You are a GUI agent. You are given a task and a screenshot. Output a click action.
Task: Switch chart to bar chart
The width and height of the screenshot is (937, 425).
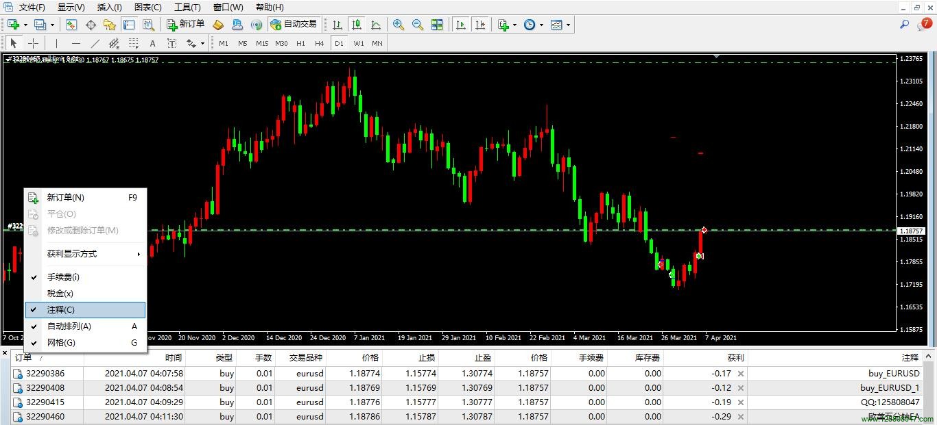337,25
